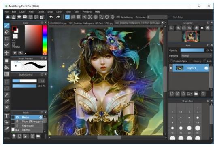Click the layer folder icon

pyautogui.click(x=196, y=94)
